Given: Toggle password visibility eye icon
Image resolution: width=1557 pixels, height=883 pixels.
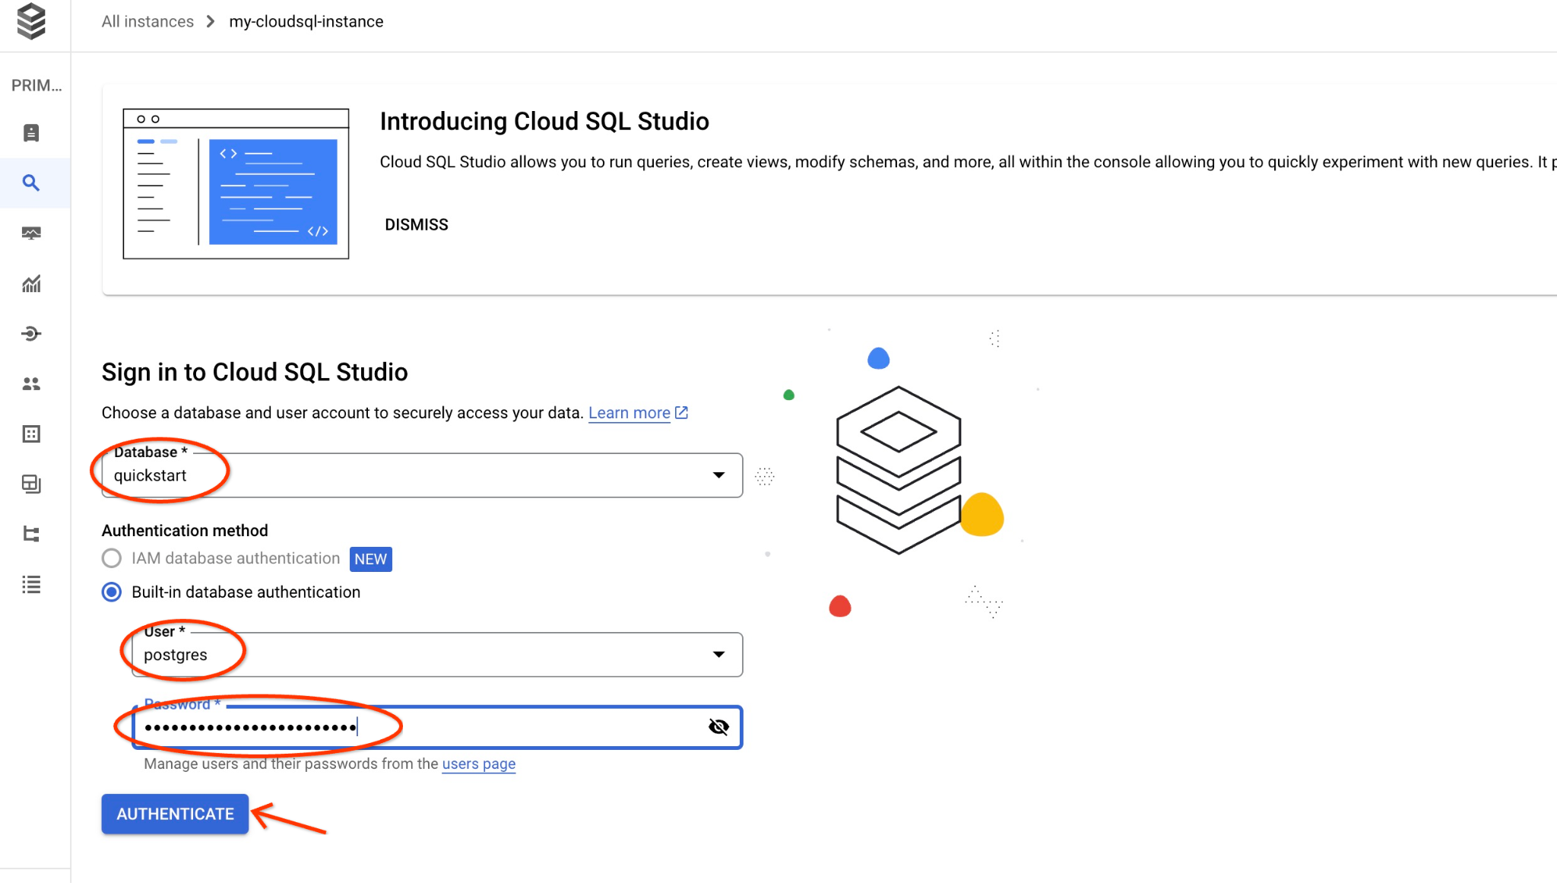Looking at the screenshot, I should (x=718, y=727).
